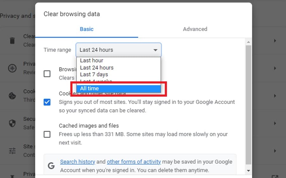Click the Security shield icon
Image resolution: width=286 pixels, height=178 pixels.
[x=12, y=123]
